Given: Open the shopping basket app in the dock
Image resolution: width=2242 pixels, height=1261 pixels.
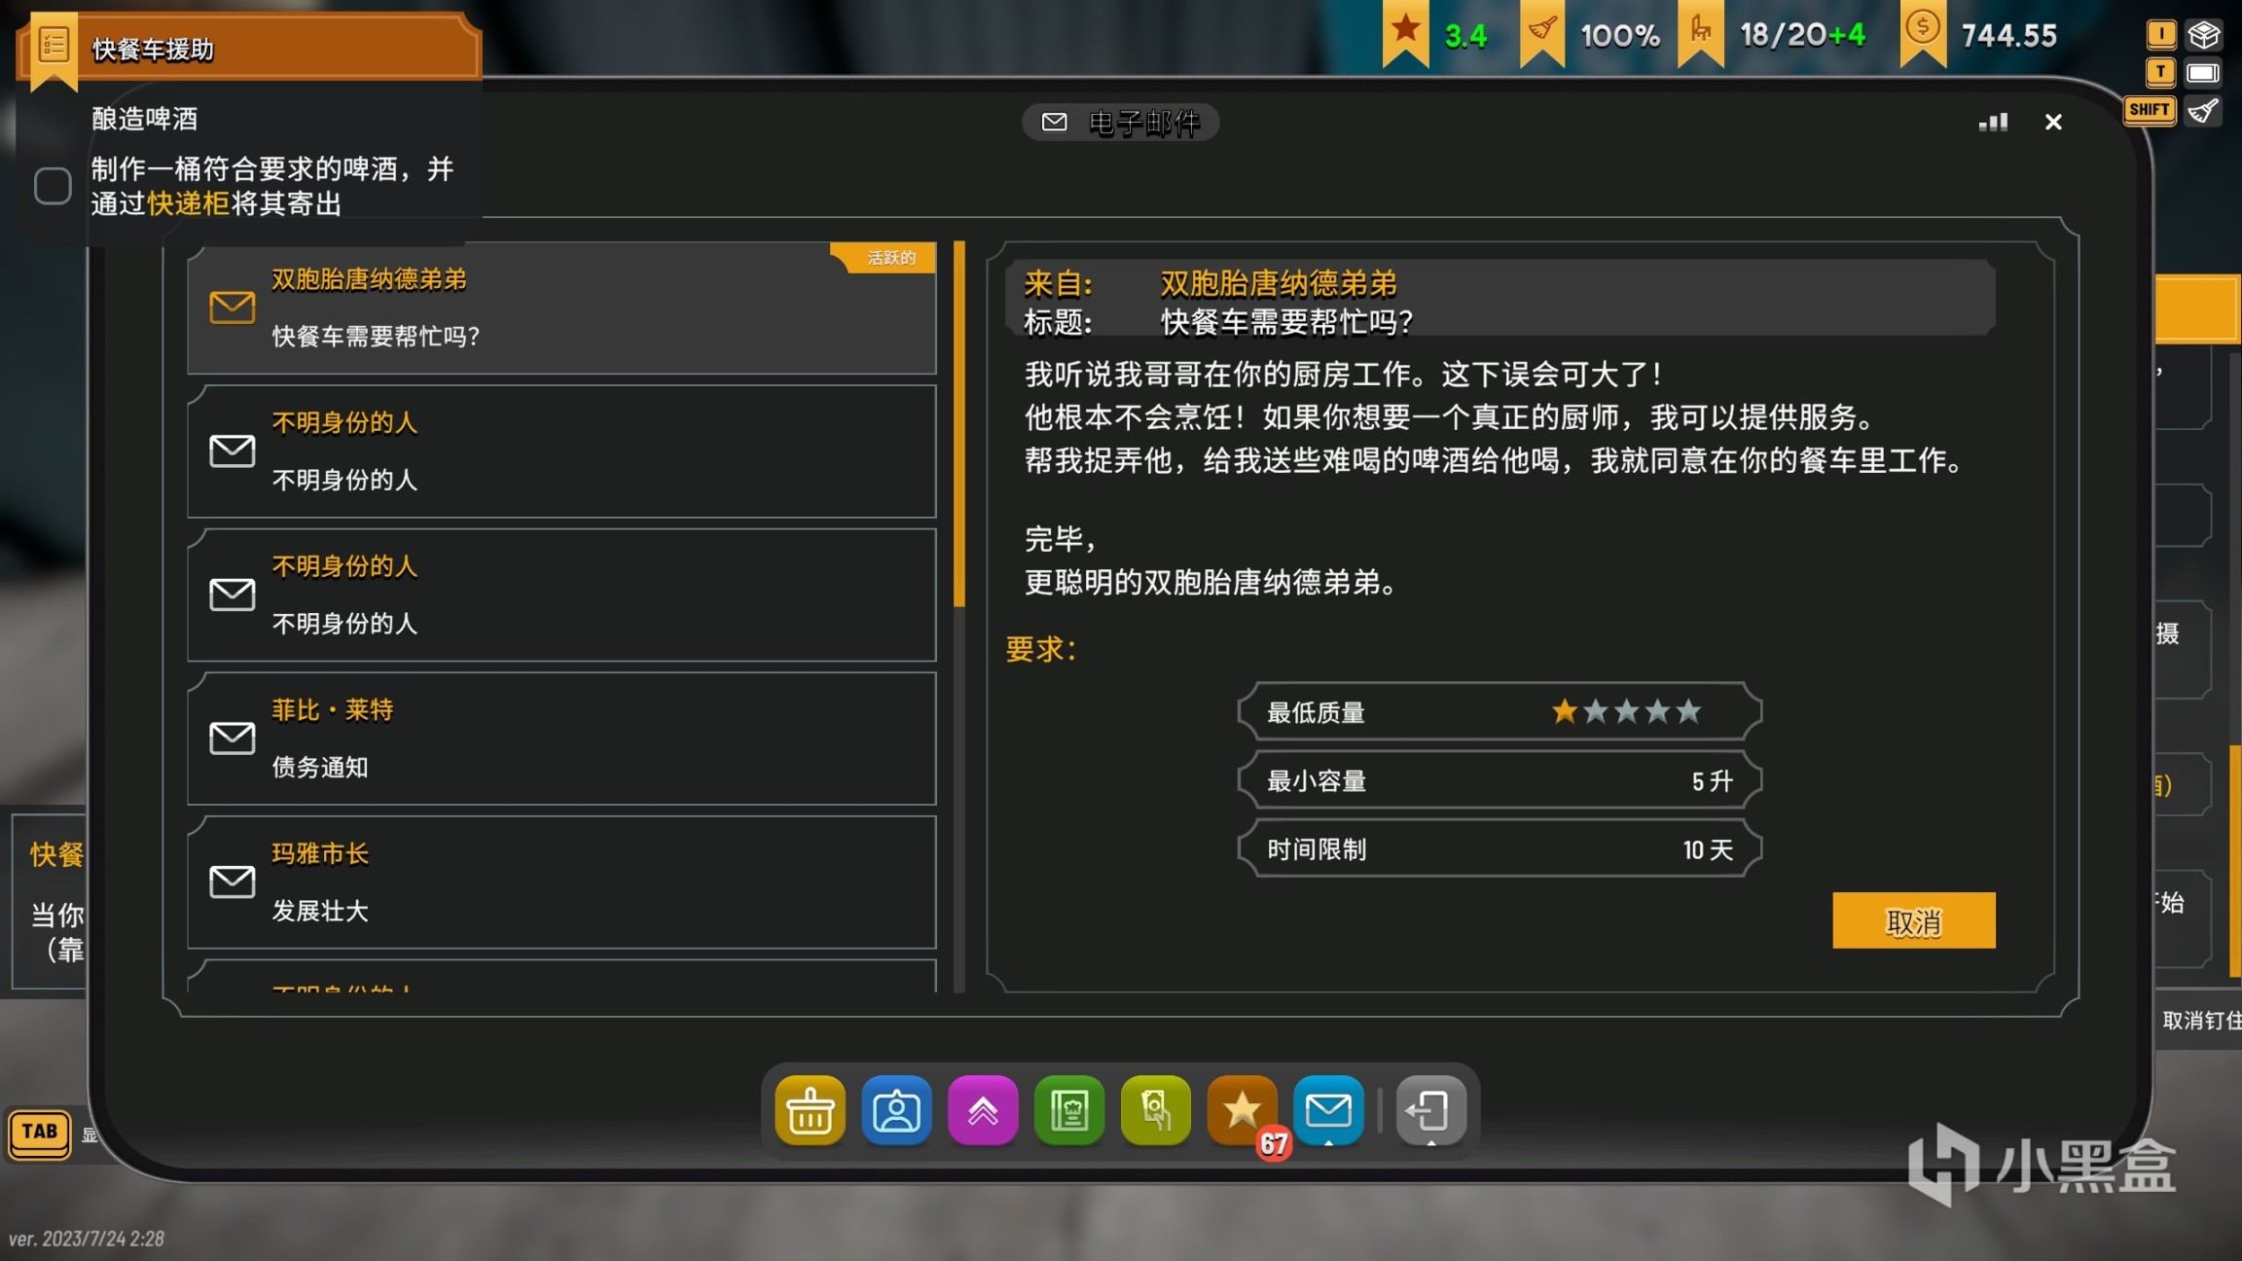Looking at the screenshot, I should click(x=810, y=1110).
